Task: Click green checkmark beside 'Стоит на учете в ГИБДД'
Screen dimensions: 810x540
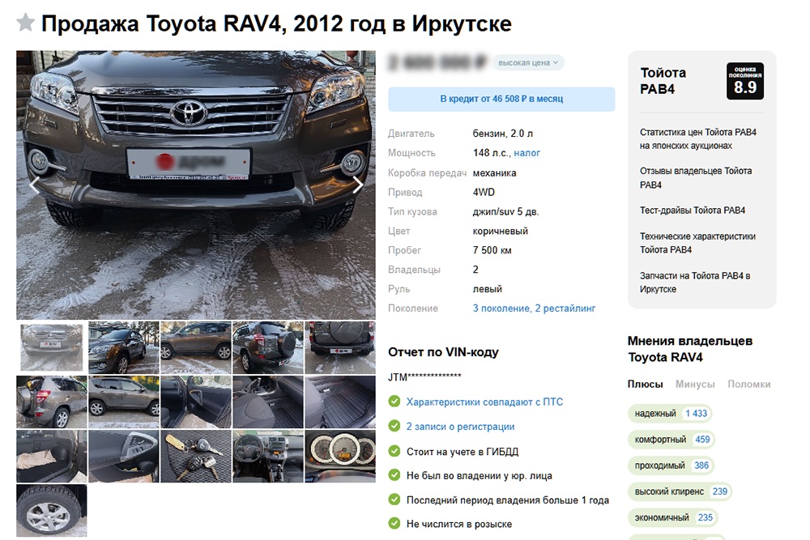Action: pos(394,451)
